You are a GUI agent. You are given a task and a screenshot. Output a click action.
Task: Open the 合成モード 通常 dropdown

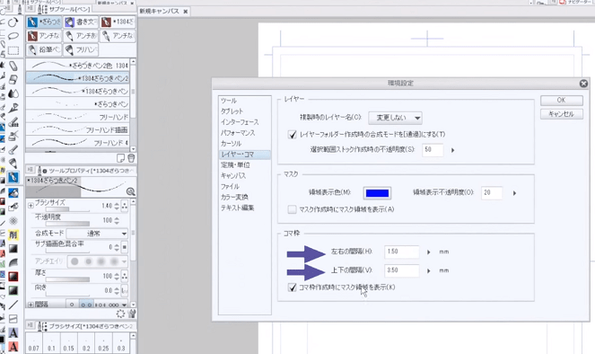(x=98, y=234)
